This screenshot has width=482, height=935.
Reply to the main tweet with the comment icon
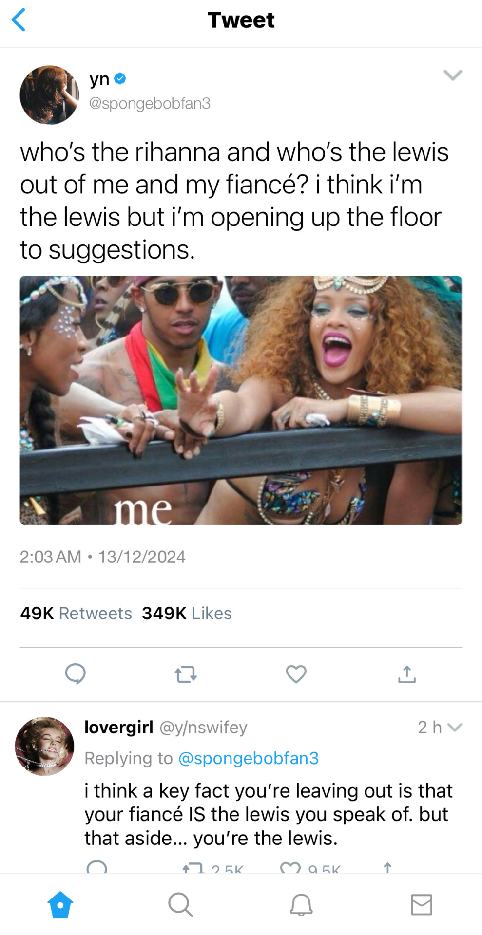75,674
